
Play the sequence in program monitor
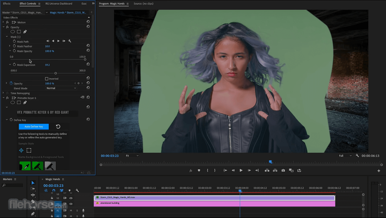click(241, 170)
